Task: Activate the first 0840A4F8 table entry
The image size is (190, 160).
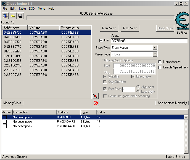Action: [x=5, y=117]
